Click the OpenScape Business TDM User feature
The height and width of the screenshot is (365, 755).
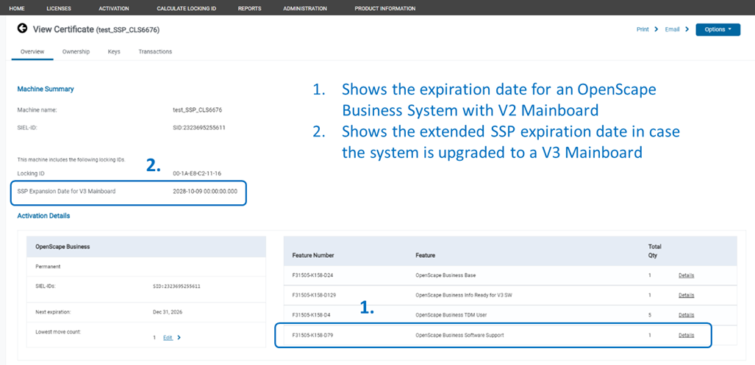(450, 315)
